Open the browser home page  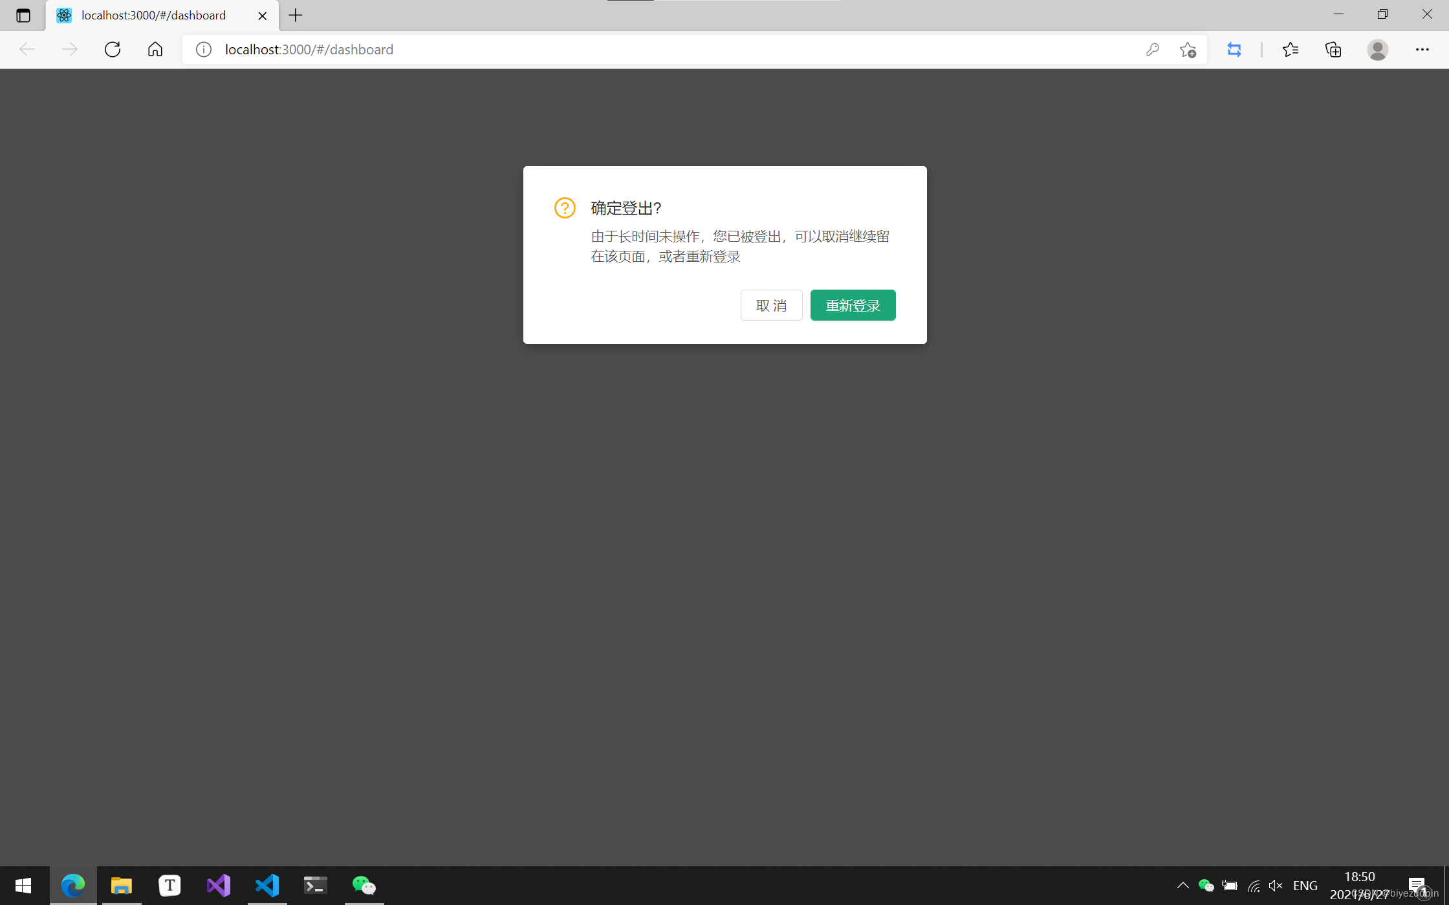pyautogui.click(x=155, y=49)
